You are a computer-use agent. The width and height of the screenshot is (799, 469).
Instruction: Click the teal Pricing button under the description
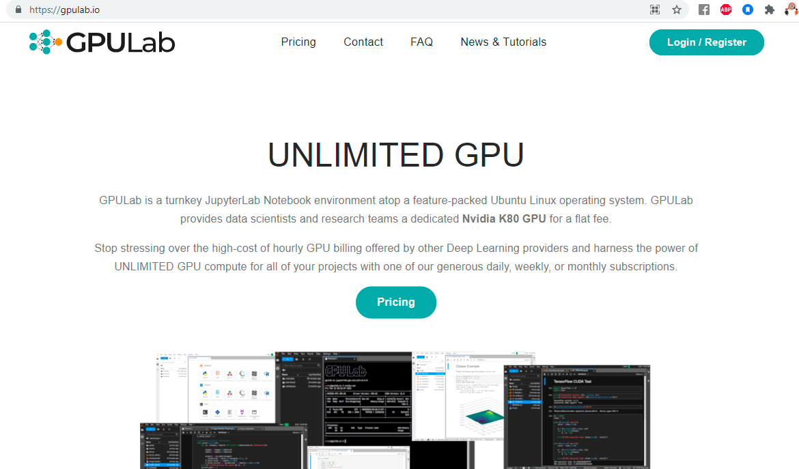point(396,302)
